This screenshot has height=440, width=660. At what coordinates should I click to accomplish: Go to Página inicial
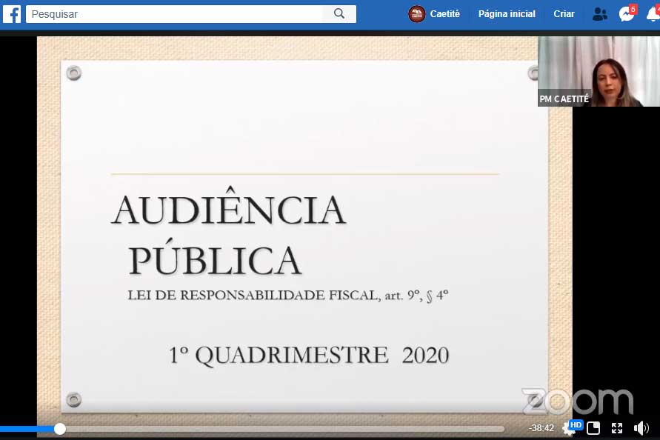click(507, 13)
